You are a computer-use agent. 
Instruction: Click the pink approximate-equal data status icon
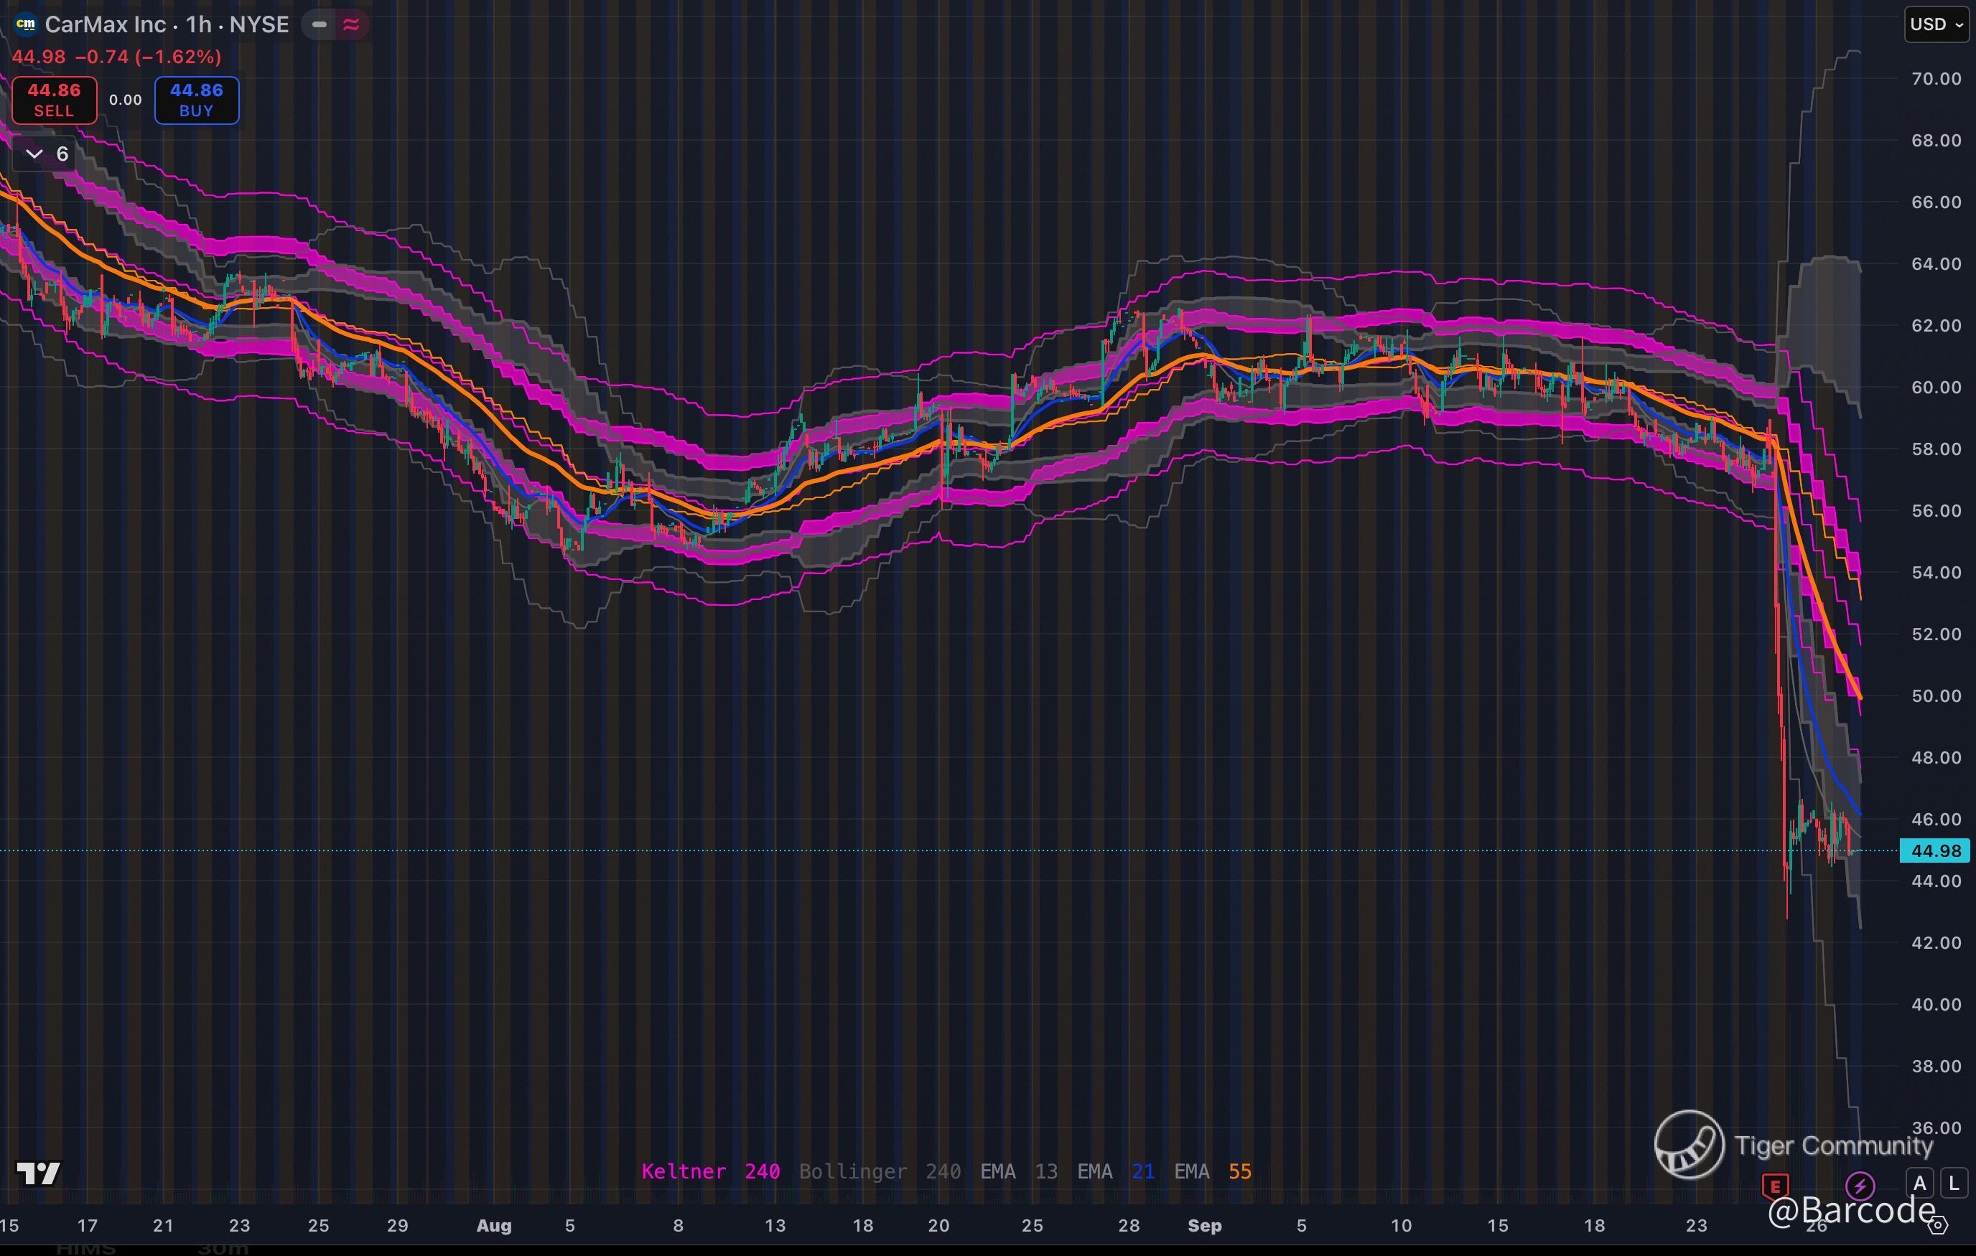click(x=351, y=24)
